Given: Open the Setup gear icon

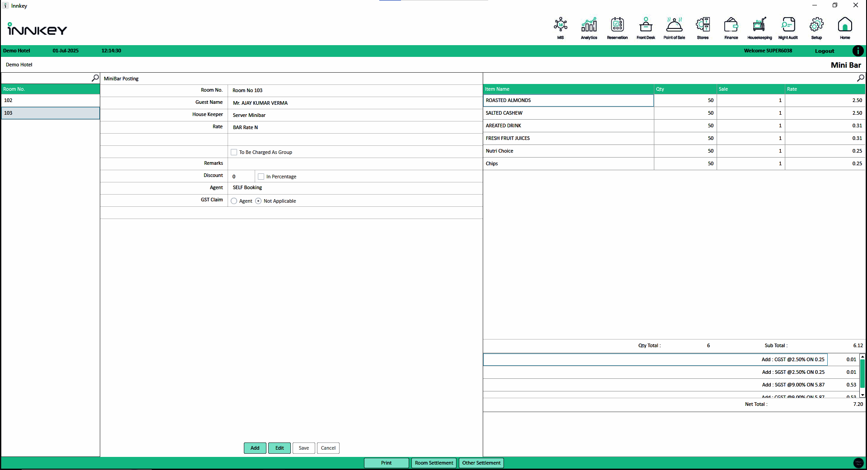Looking at the screenshot, I should [x=816, y=28].
